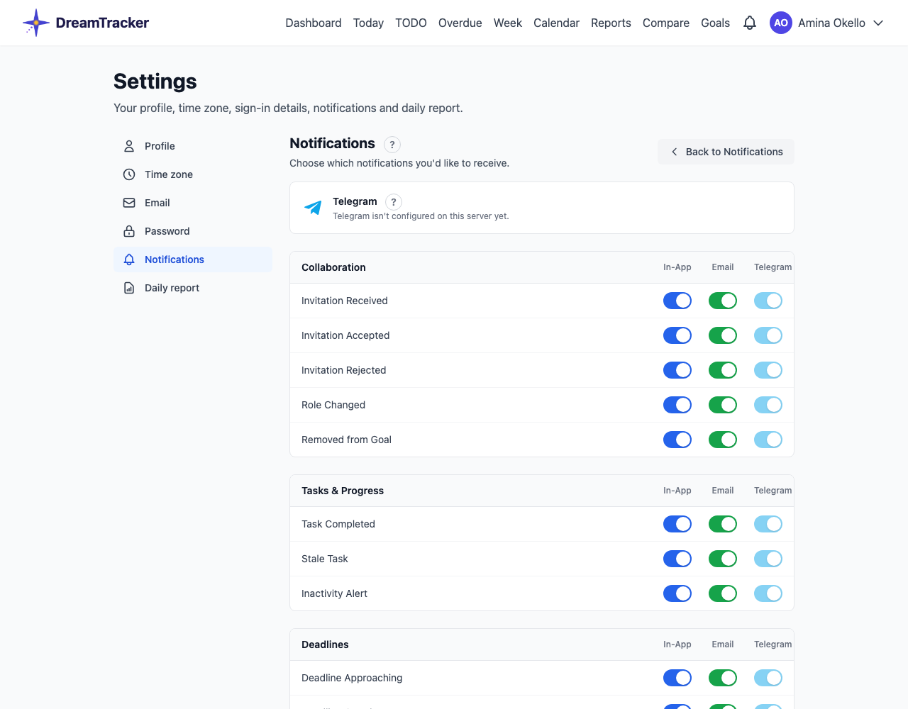
Task: Disable In-App for Role Changed
Action: point(677,405)
